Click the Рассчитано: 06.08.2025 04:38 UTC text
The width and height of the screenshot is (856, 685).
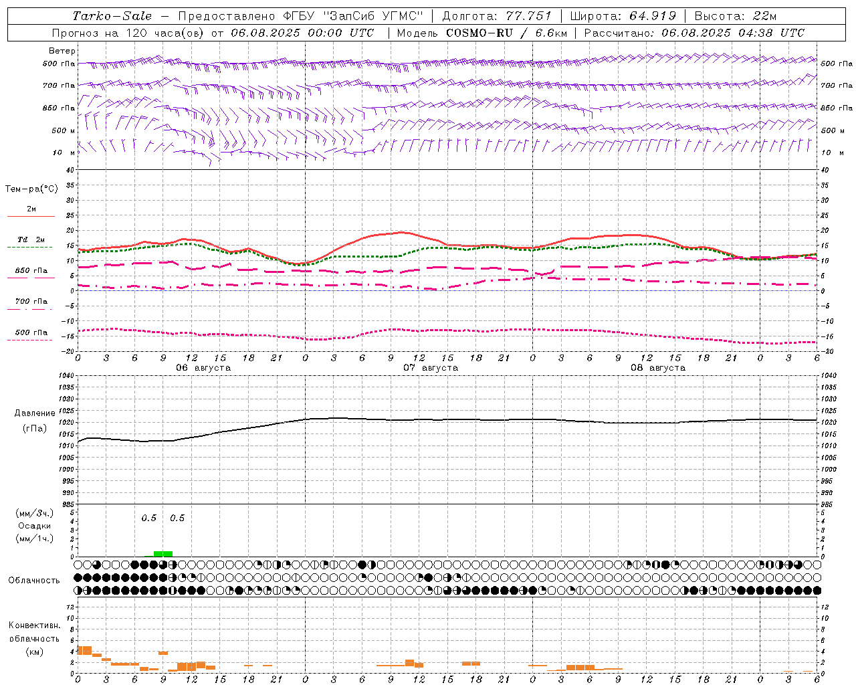coord(694,33)
